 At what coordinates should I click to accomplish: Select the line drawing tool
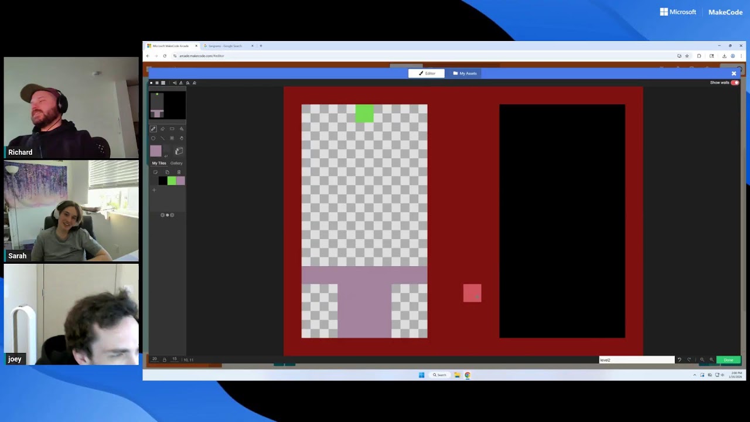(162, 138)
